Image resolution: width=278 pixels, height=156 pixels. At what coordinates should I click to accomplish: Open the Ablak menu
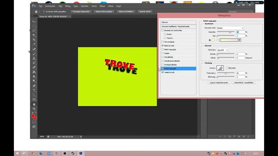(x=111, y=6)
